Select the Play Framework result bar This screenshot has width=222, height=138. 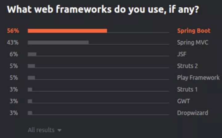pos(31,77)
